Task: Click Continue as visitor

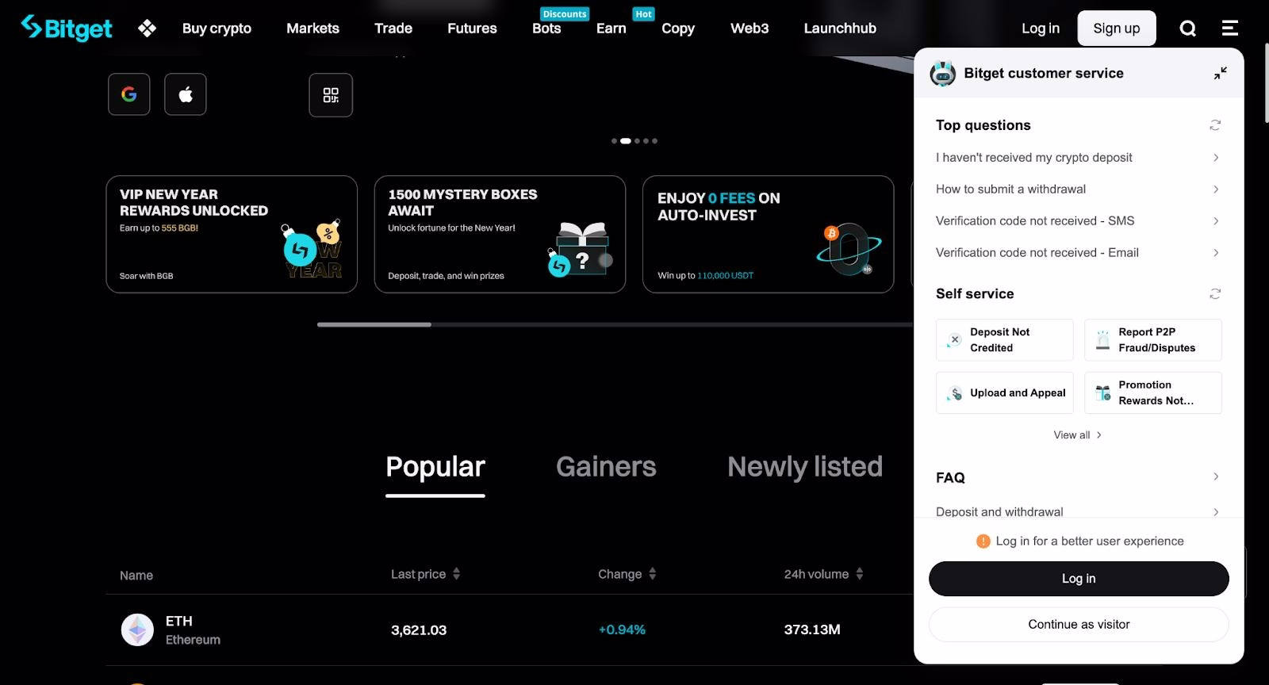Action: (x=1079, y=625)
